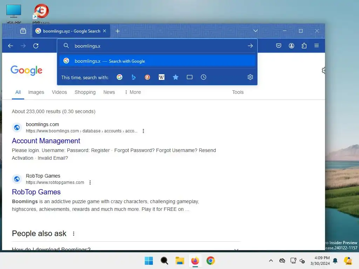359x269 pixels.
Task: Launch Google Chrome from the taskbar
Action: 211,261
